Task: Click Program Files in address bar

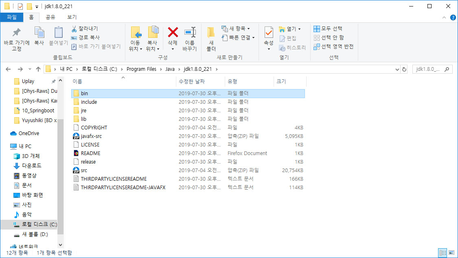Action: coord(141,69)
